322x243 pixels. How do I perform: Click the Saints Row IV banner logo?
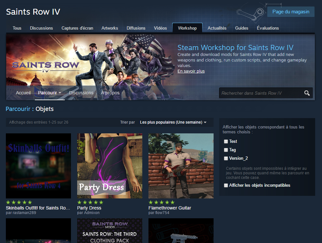[46, 66]
